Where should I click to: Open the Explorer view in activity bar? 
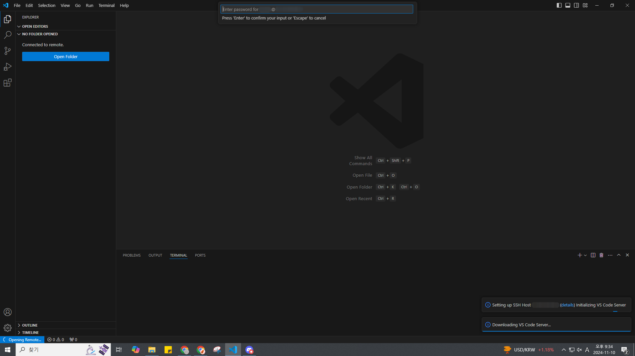click(x=8, y=19)
